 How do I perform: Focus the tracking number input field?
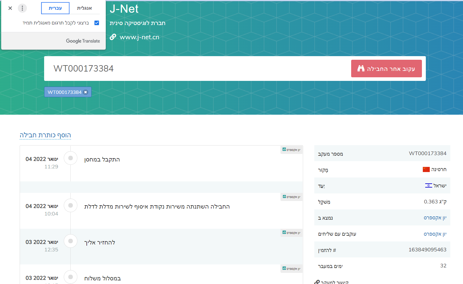pyautogui.click(x=196, y=69)
